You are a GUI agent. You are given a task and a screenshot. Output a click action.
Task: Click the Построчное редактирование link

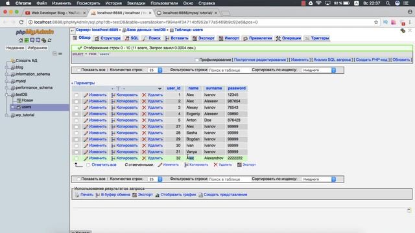(x=260, y=60)
